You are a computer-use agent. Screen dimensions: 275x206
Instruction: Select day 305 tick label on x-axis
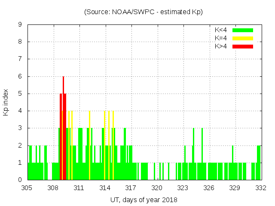[27, 188]
